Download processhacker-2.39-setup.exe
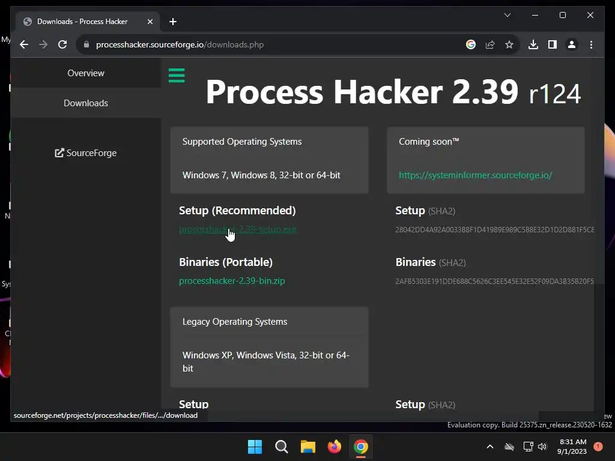 [237, 229]
